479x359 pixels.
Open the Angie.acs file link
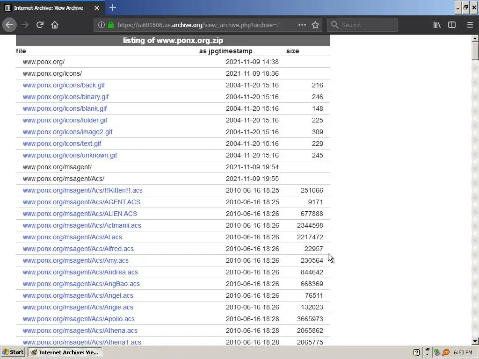point(78,307)
